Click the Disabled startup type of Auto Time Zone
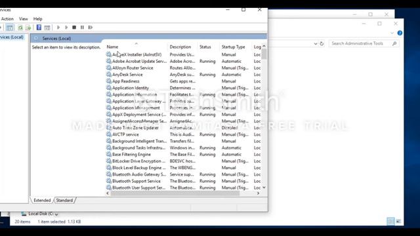420x236 pixels. coord(230,128)
